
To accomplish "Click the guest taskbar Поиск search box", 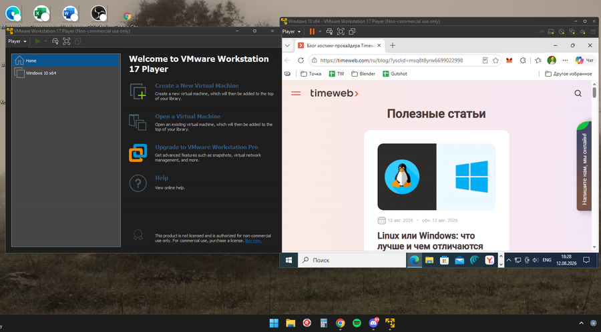I will pos(352,260).
